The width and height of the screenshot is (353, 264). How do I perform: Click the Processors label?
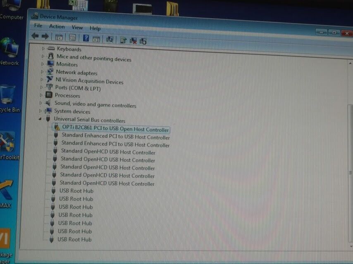pos(67,95)
